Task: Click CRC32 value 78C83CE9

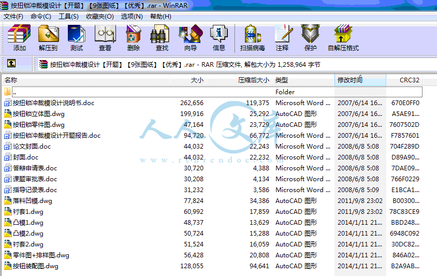Action: pyautogui.click(x=404, y=212)
